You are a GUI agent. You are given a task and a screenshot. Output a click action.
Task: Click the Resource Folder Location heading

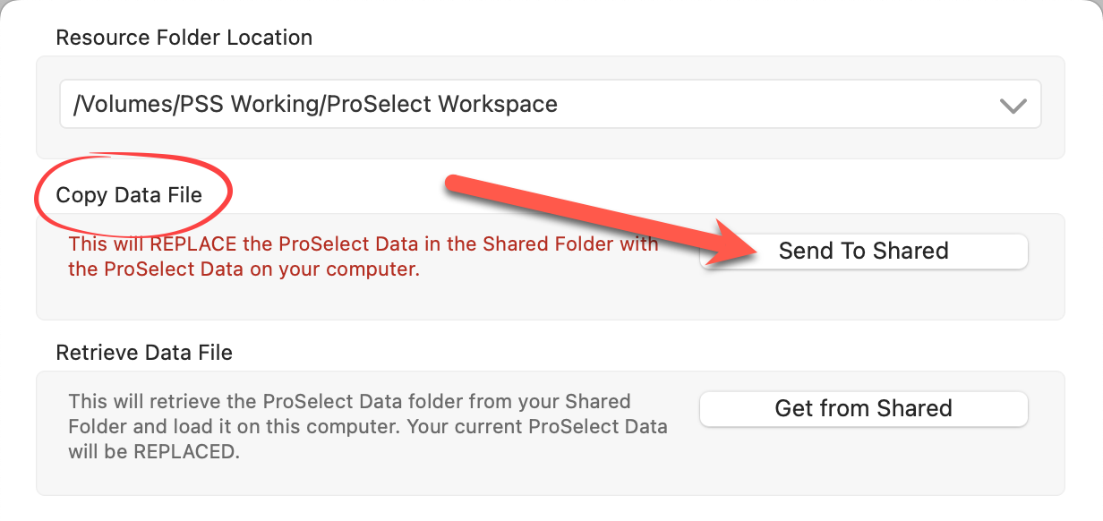tap(184, 38)
